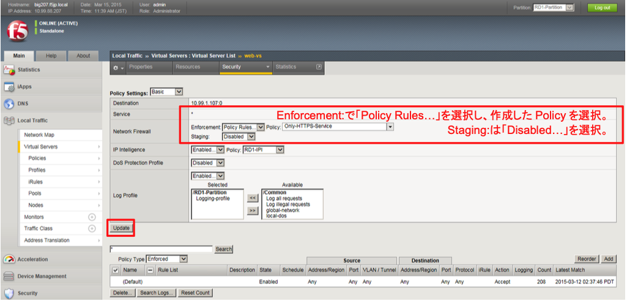Click the Delete... button

click(x=123, y=292)
